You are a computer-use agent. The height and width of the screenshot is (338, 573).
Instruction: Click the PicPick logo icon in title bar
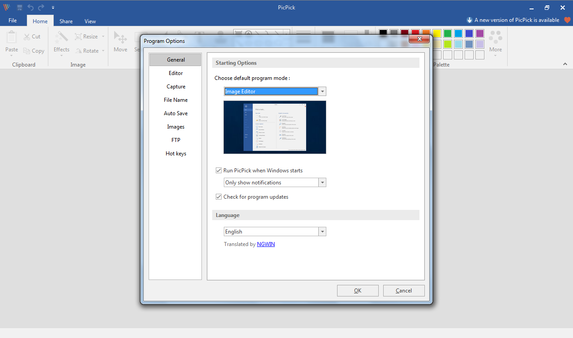(6, 7)
